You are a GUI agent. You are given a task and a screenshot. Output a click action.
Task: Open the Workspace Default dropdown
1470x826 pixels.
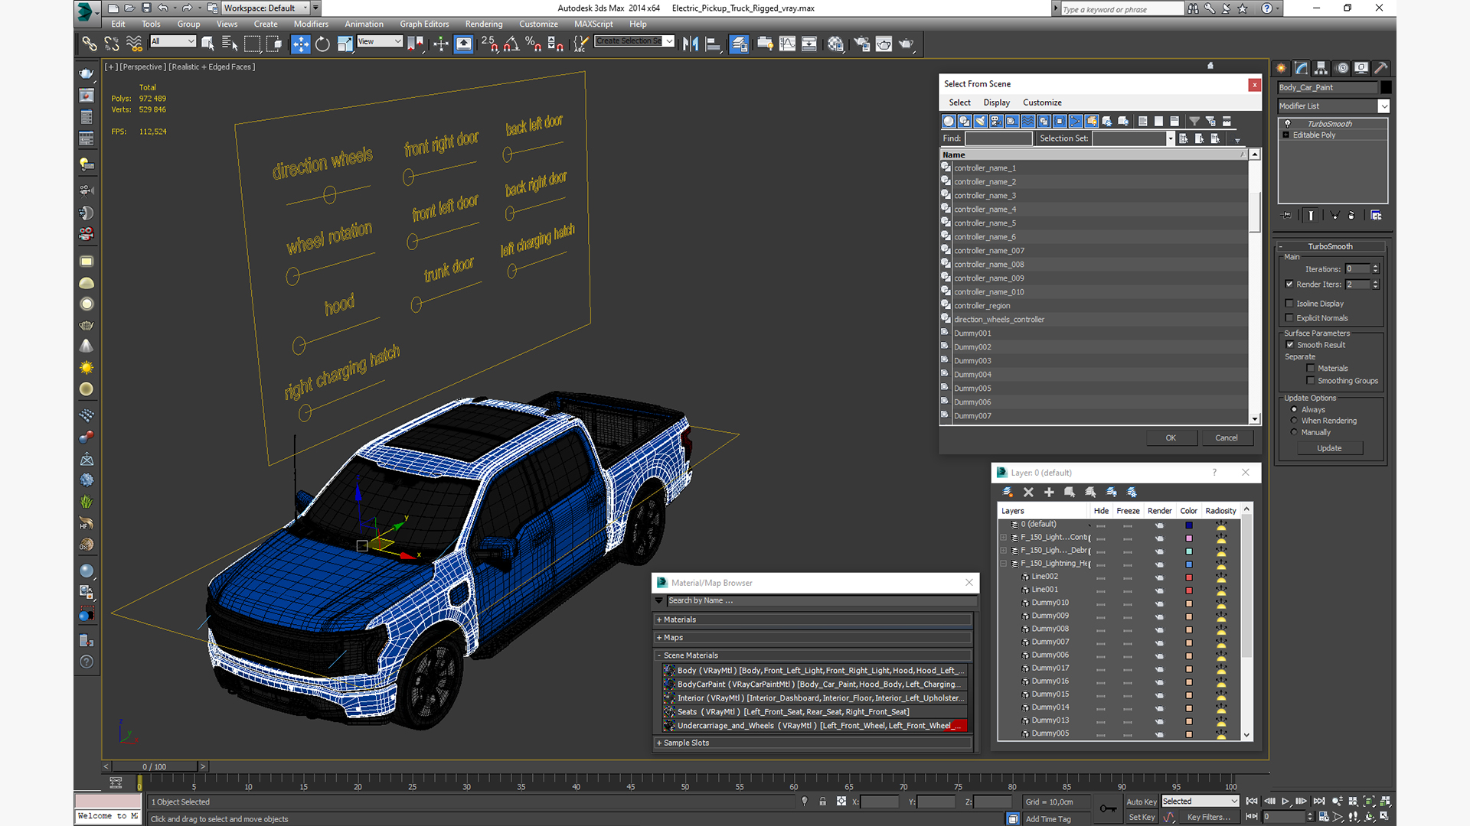pyautogui.click(x=305, y=8)
